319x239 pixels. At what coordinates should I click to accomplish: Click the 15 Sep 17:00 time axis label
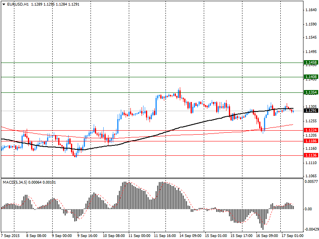[242, 236]
